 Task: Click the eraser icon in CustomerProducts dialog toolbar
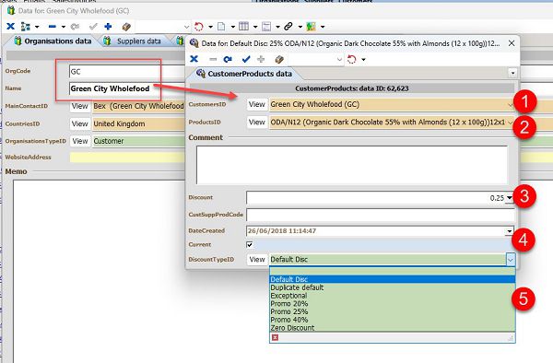[279, 59]
